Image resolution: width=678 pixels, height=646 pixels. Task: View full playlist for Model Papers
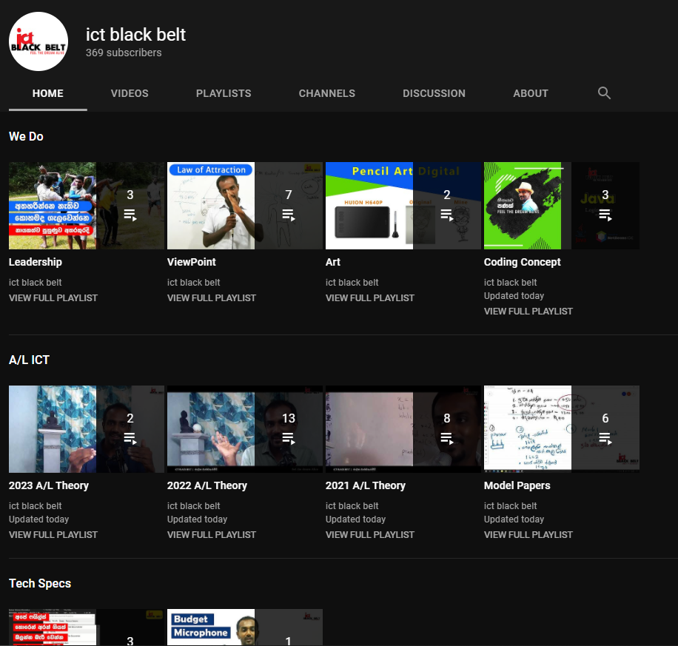pyautogui.click(x=528, y=535)
